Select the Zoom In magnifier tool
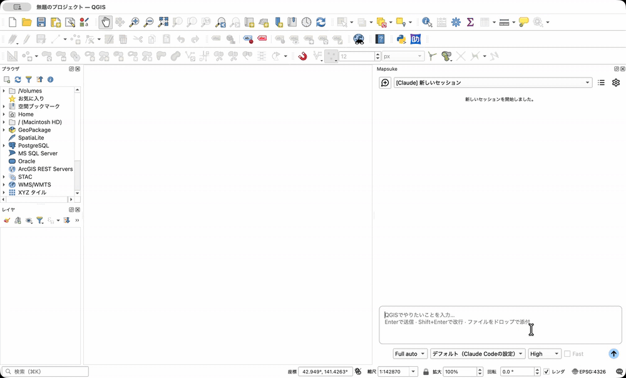 tap(134, 22)
